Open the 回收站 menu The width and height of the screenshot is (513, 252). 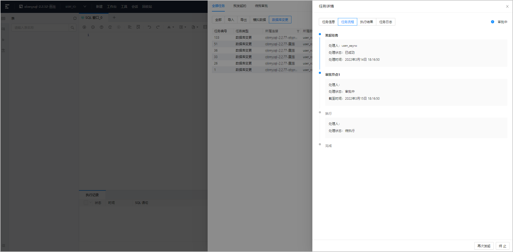tap(147, 7)
